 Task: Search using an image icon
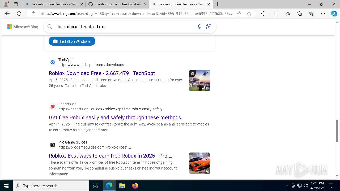(x=209, y=27)
